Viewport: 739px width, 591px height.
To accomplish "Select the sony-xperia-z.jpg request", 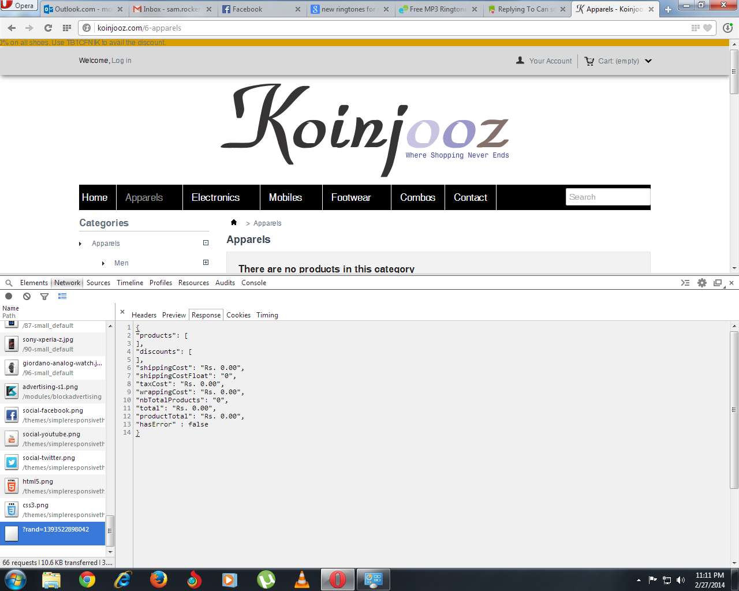I will click(53, 345).
